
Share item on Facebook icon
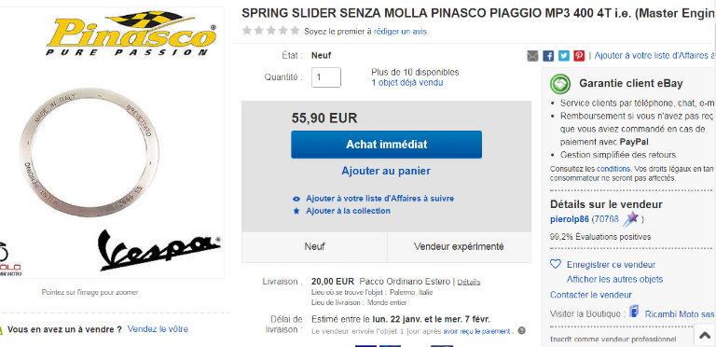[x=548, y=56]
